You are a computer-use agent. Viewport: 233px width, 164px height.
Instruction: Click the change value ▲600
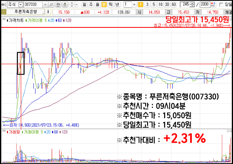click(x=85, y=12)
